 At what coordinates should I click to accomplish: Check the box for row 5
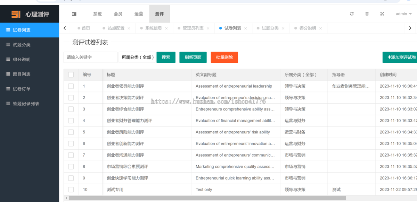tap(71, 132)
